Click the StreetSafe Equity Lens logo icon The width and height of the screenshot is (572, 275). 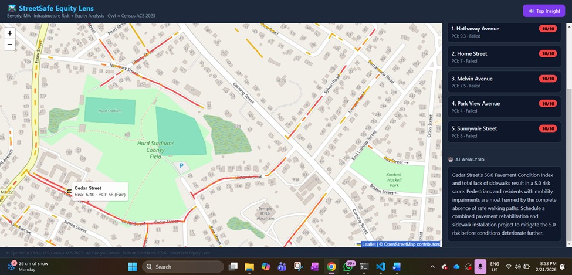[12, 8]
